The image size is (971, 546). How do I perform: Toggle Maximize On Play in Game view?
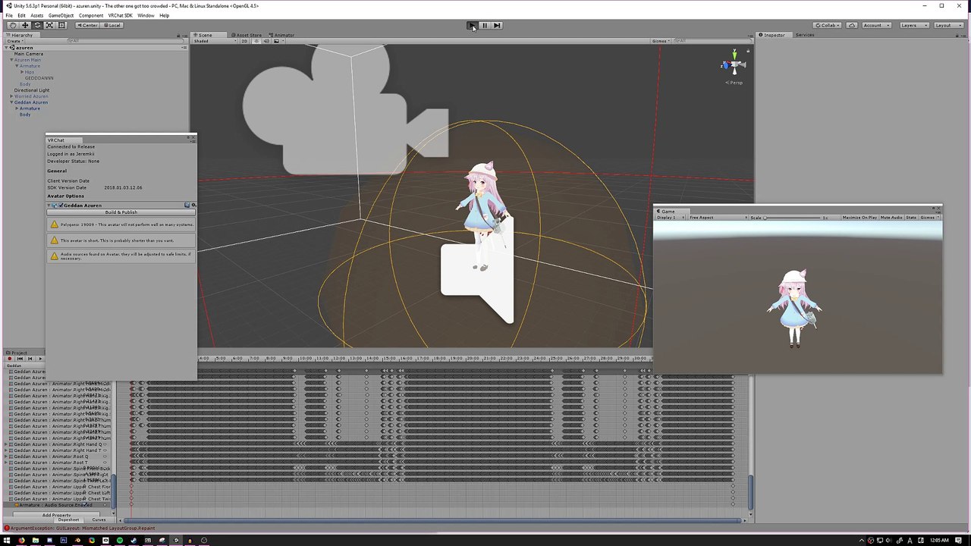pos(859,218)
